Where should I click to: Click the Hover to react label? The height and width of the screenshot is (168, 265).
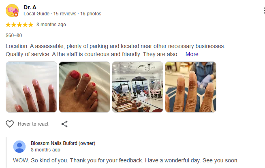pos(33,124)
